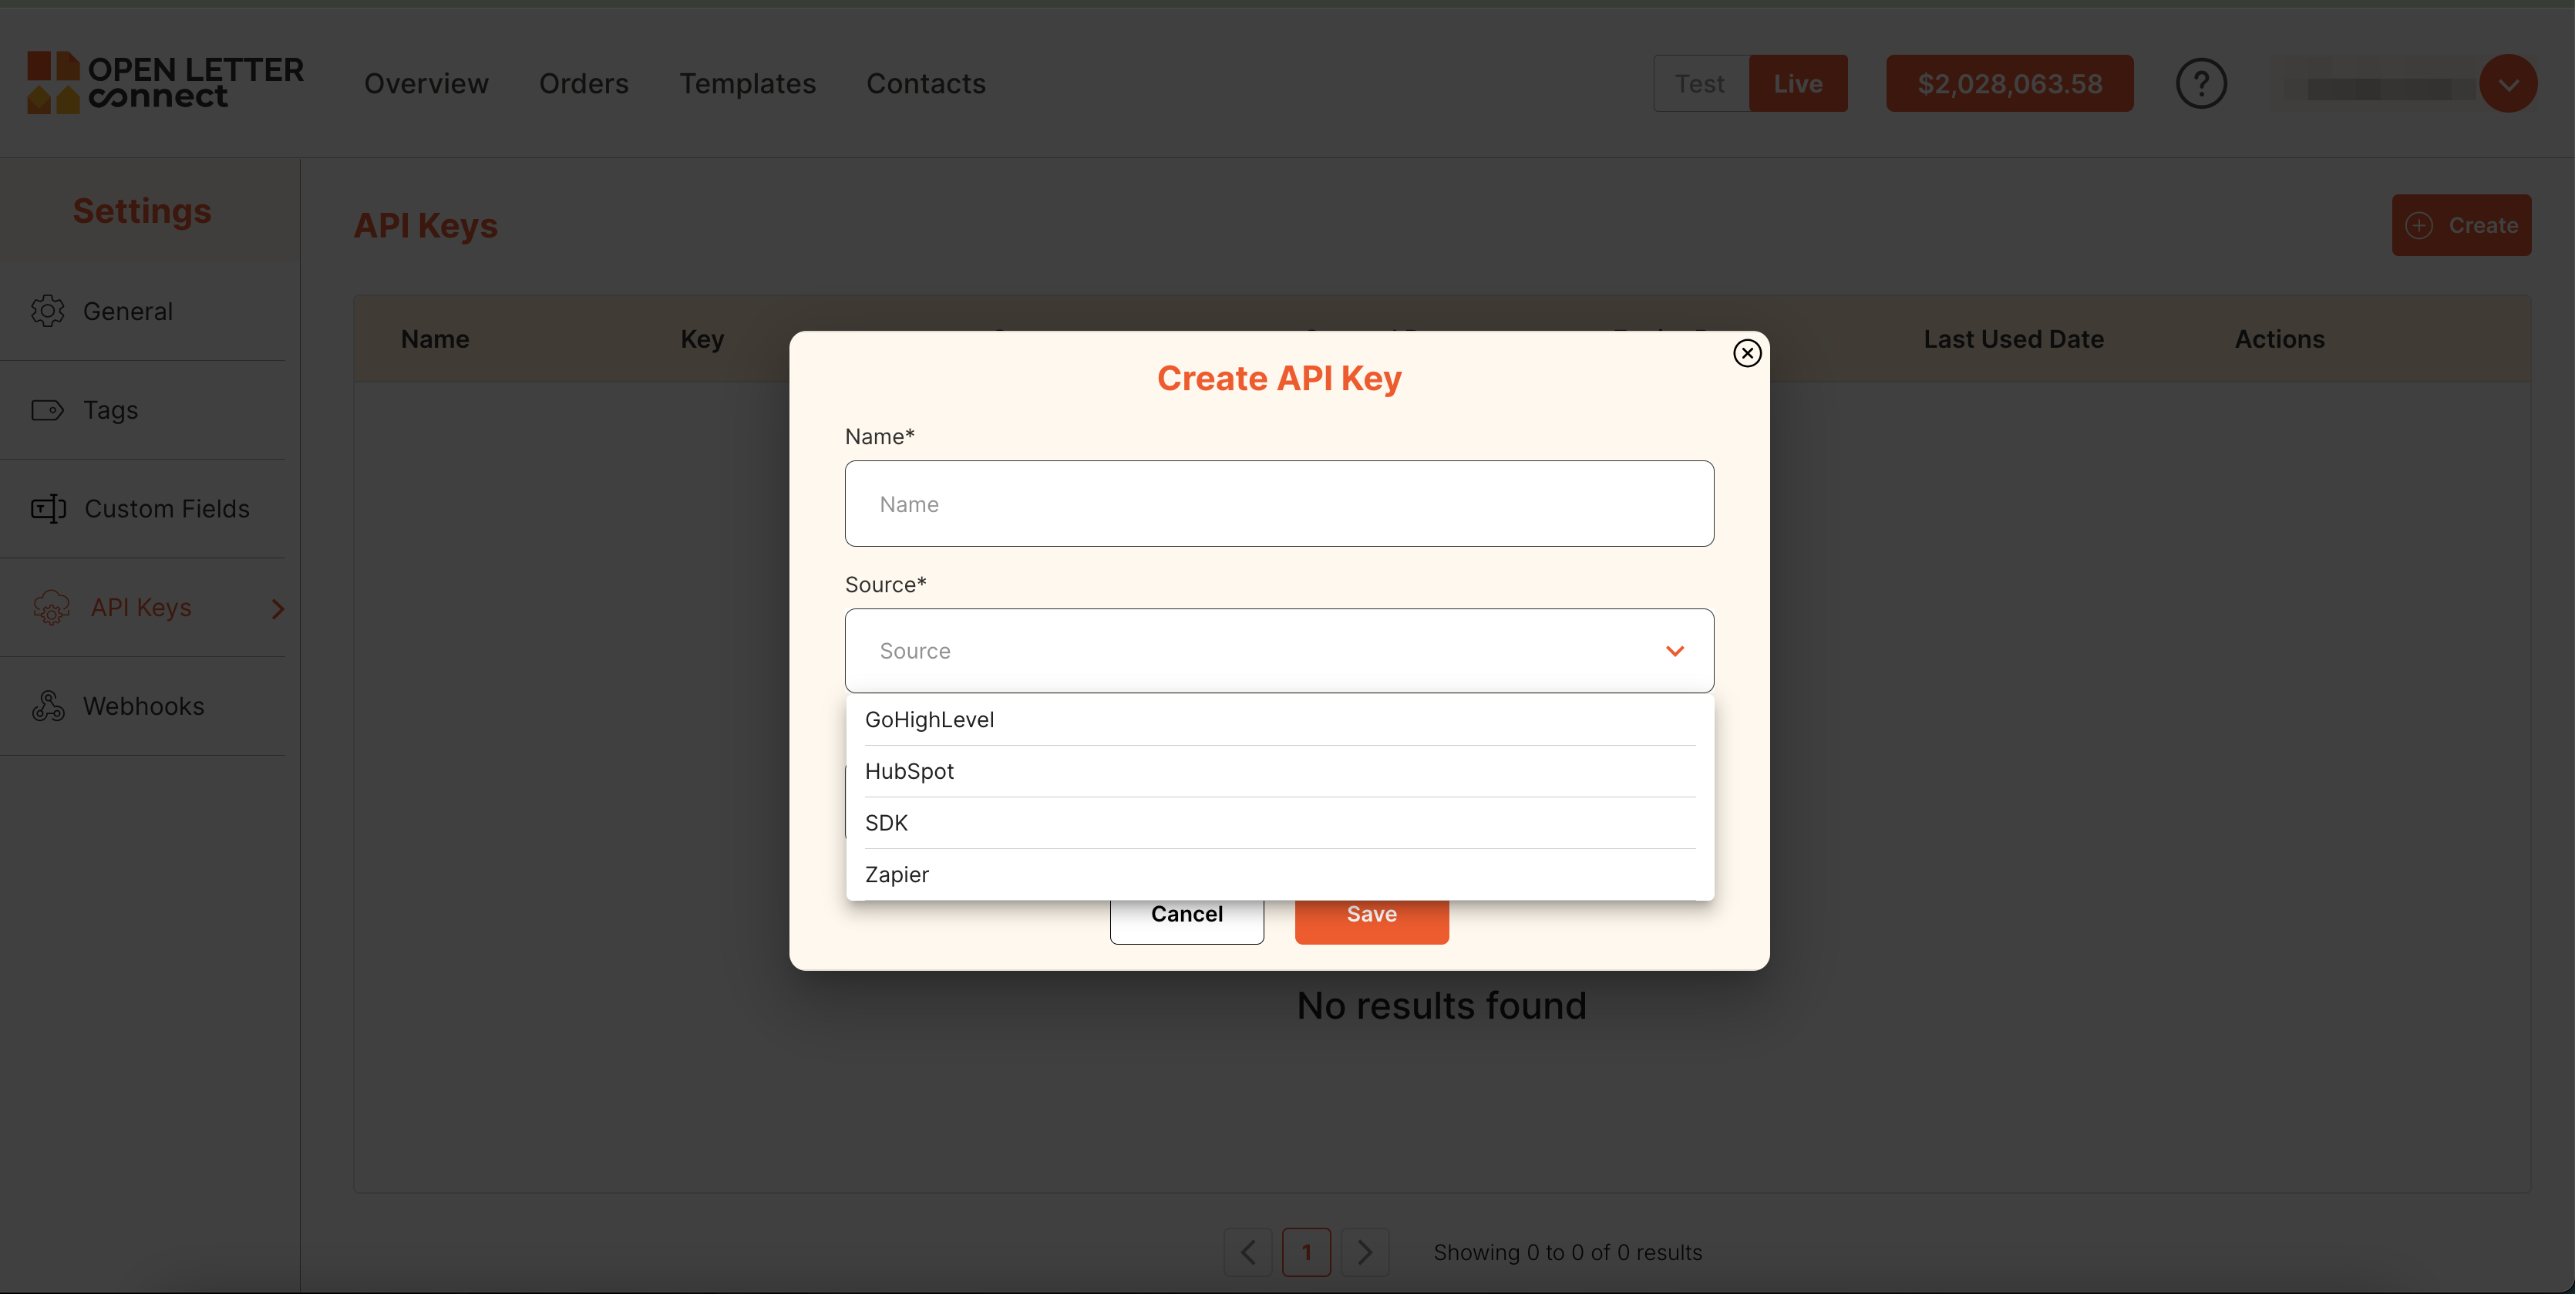2575x1294 pixels.
Task: Open the user account dropdown menu
Action: pos(2508,84)
